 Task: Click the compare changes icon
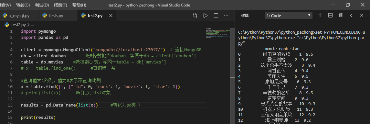(195, 16)
